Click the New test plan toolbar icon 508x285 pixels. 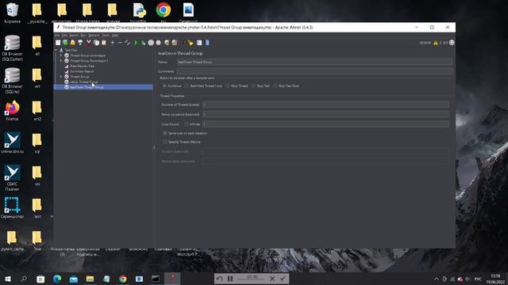(x=58, y=43)
